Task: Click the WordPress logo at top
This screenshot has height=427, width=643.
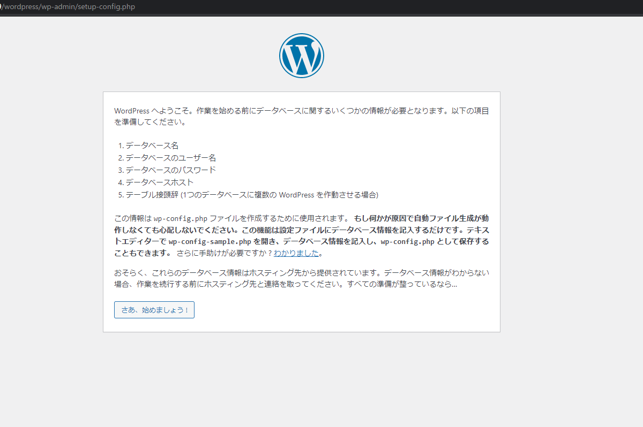Action: click(302, 56)
